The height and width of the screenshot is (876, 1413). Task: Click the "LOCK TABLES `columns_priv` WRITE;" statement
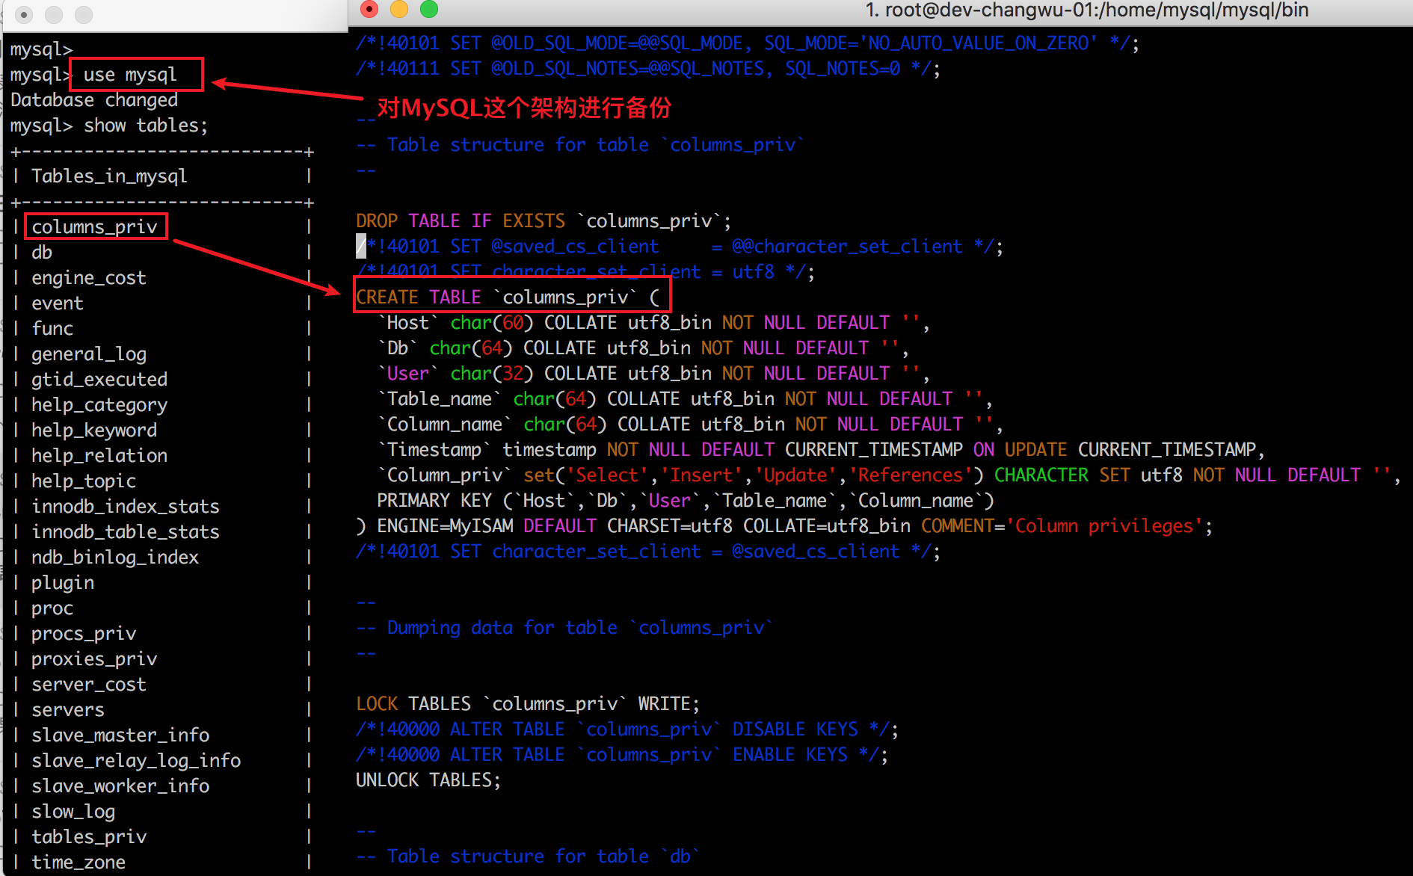528,704
